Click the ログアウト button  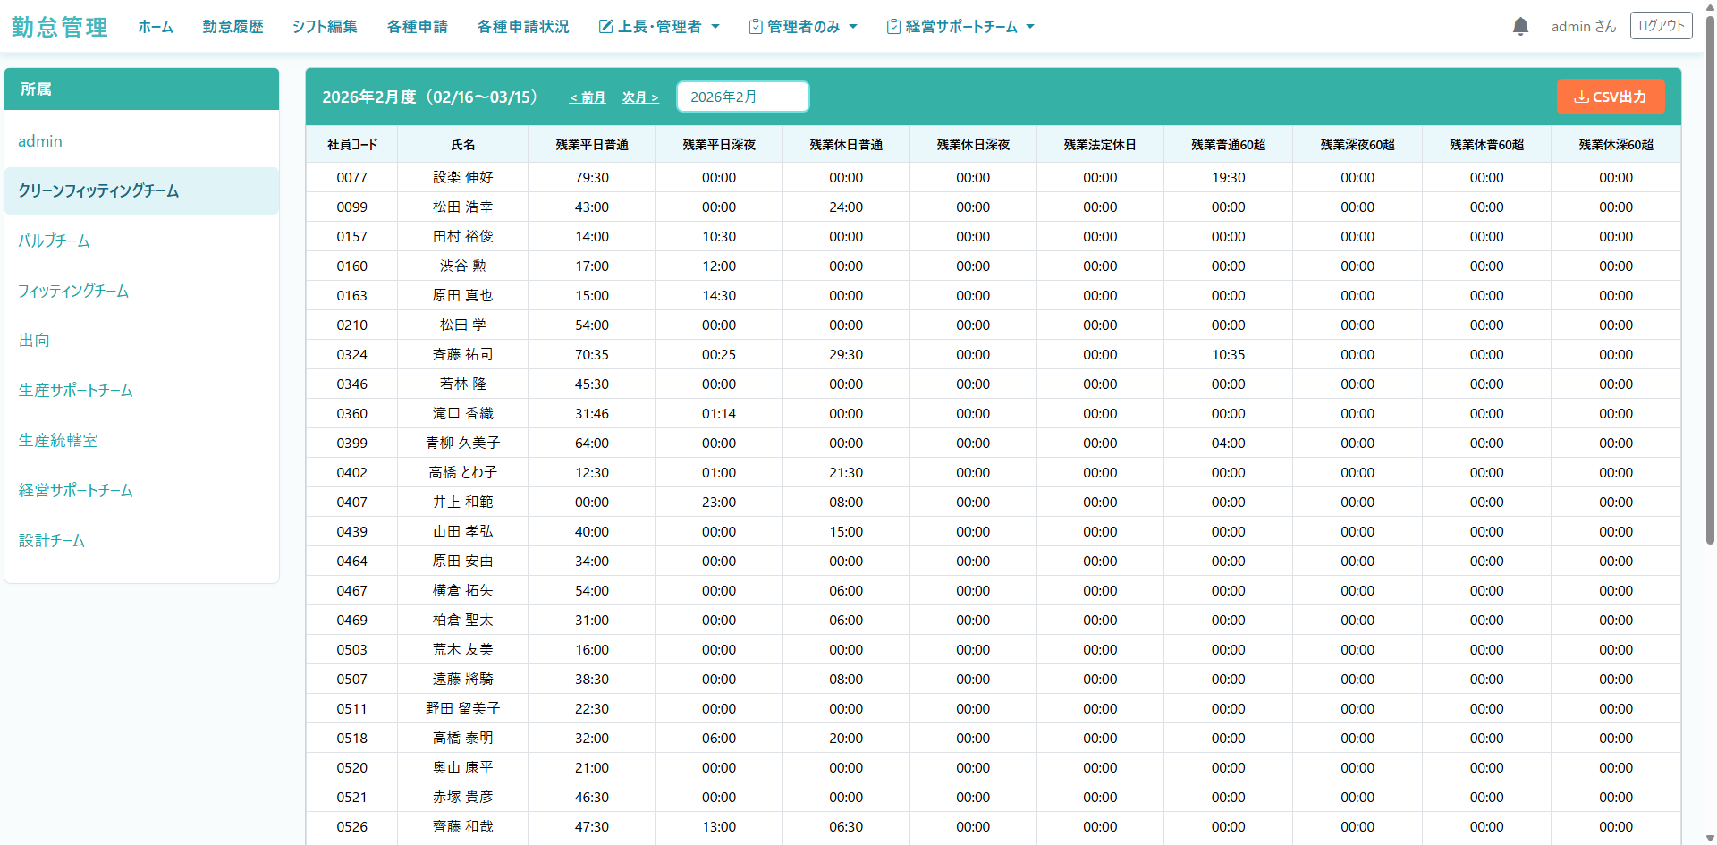pyautogui.click(x=1661, y=26)
